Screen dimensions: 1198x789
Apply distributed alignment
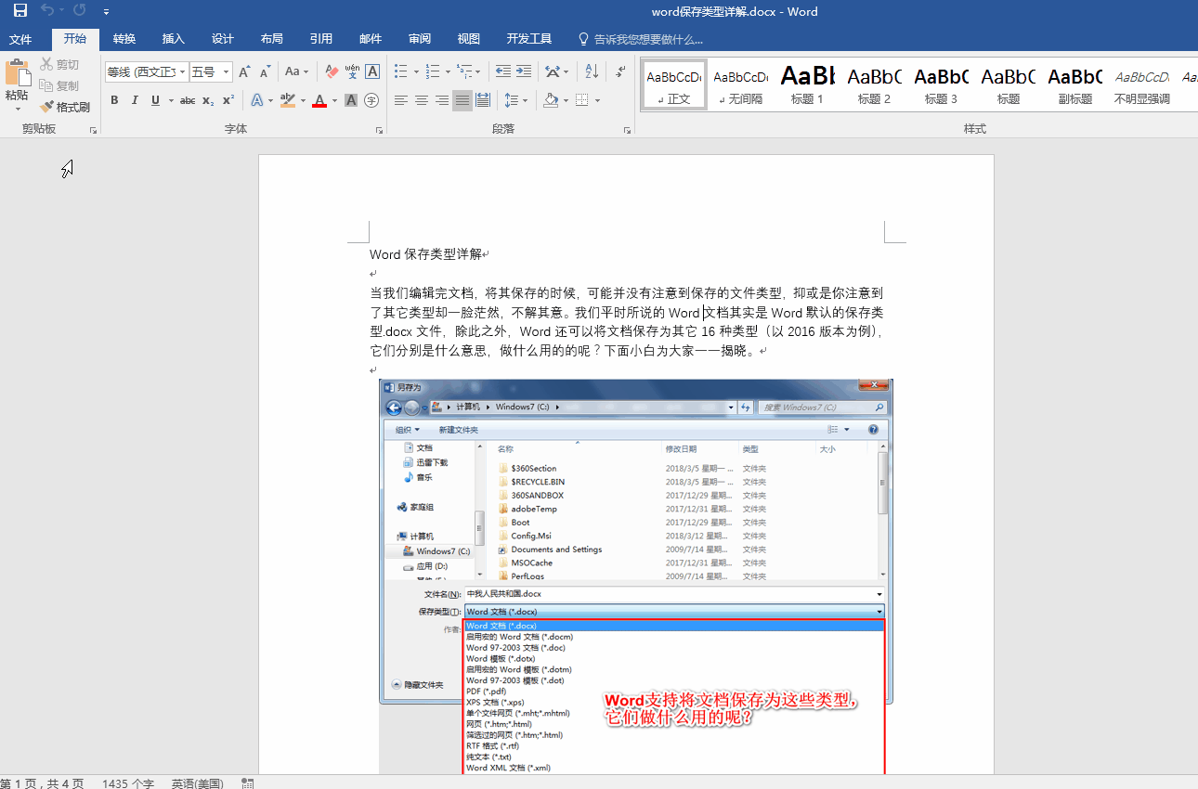[x=483, y=100]
